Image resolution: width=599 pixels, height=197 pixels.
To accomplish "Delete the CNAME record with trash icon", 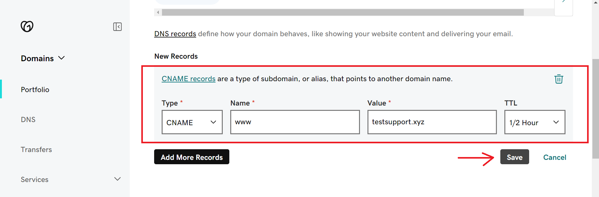I will click(559, 79).
